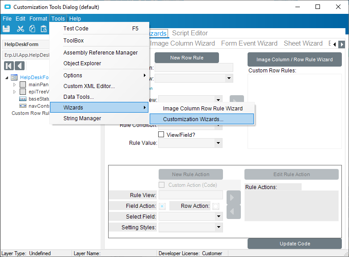The width and height of the screenshot is (349, 257).
Task: Choose ToolBox menu item
Action: [100, 41]
